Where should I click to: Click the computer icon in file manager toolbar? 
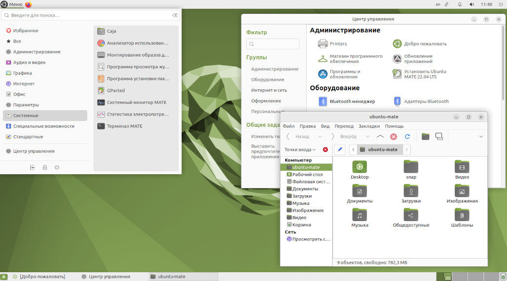click(439, 137)
